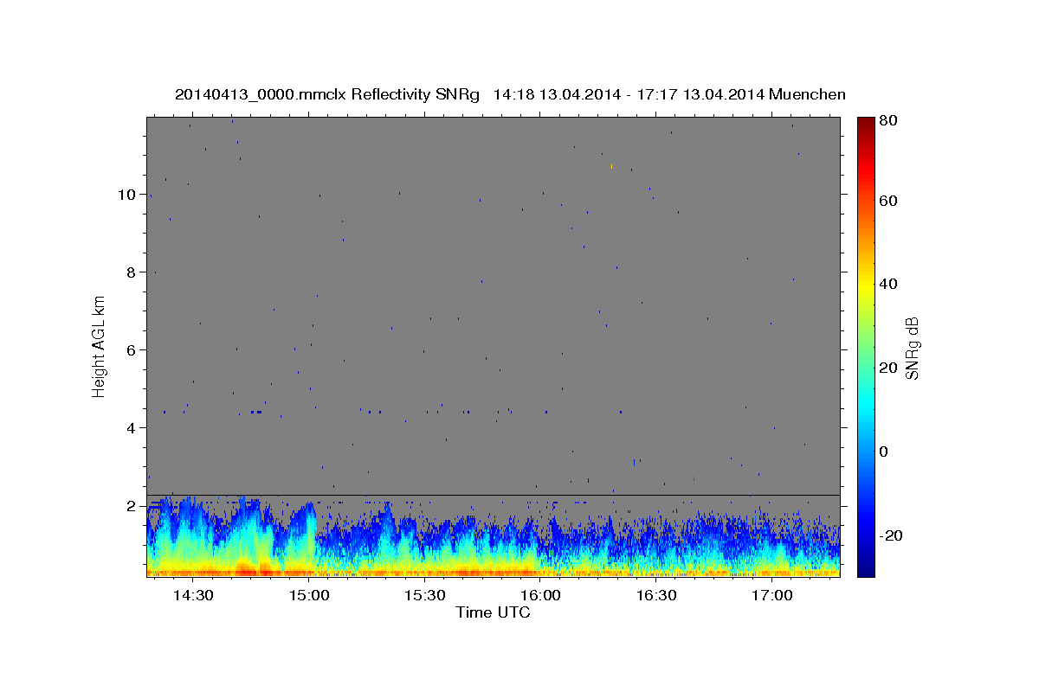
Task: Click the height tick label 2
Action: pos(131,506)
